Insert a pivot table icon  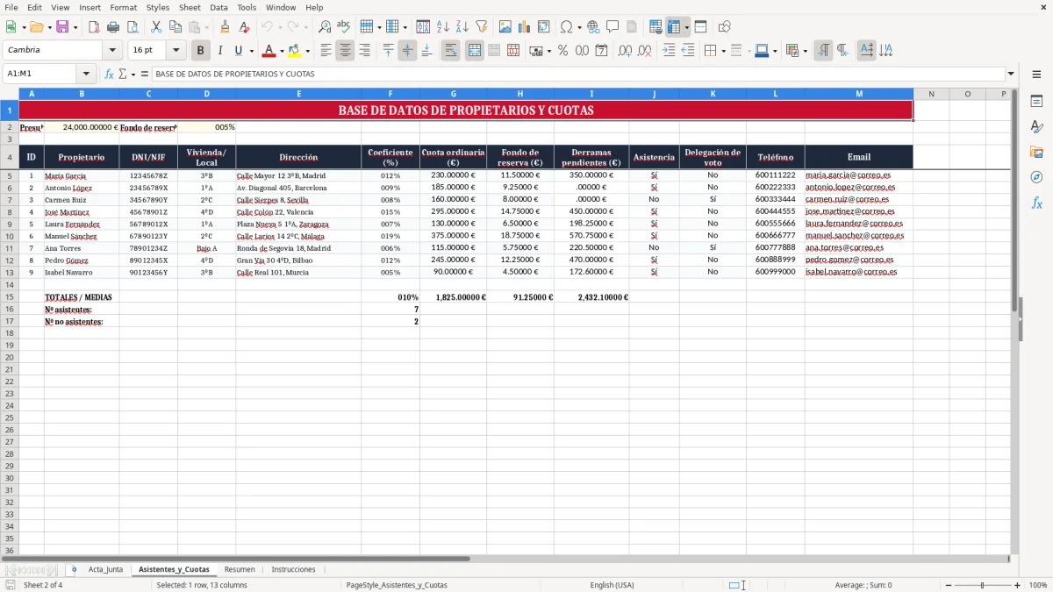[x=544, y=27]
